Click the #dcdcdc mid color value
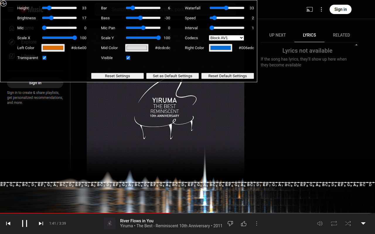This screenshot has width=375, height=234. pyautogui.click(x=163, y=48)
